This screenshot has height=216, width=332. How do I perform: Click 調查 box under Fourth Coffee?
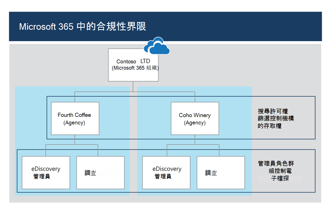pos(100,173)
